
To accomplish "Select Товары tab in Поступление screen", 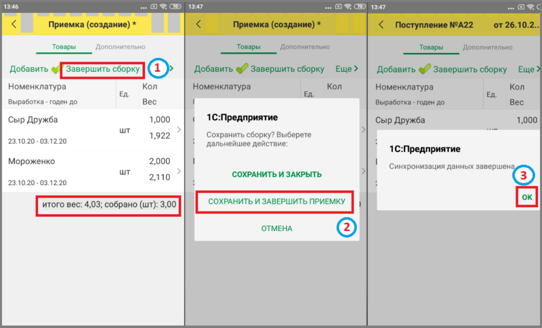I will pyautogui.click(x=431, y=47).
